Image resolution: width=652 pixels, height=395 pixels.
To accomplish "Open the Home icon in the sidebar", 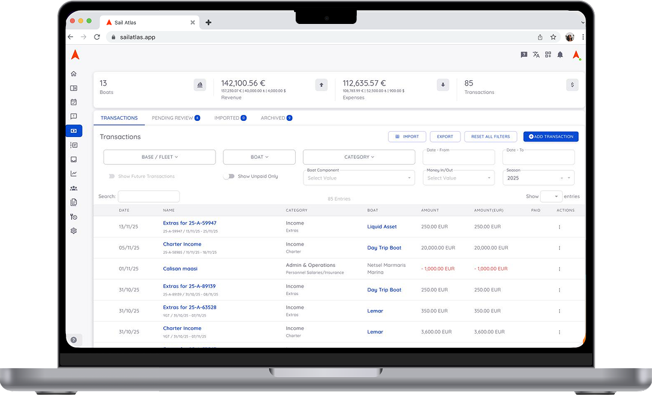I will [74, 74].
